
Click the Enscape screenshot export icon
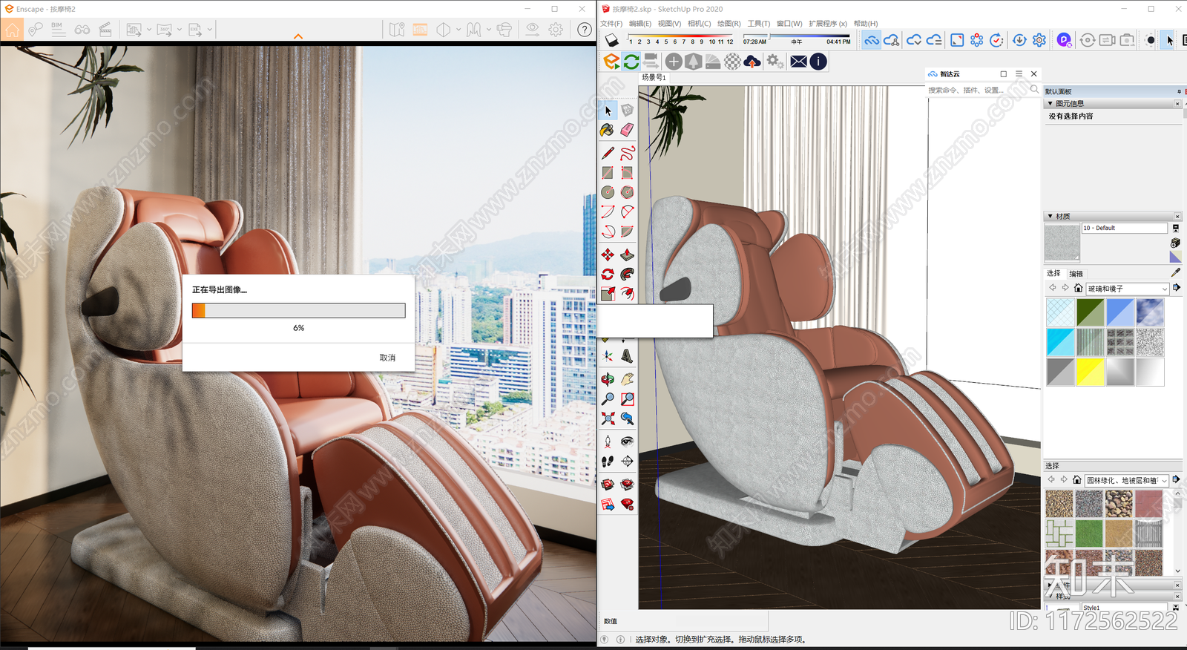(x=134, y=30)
